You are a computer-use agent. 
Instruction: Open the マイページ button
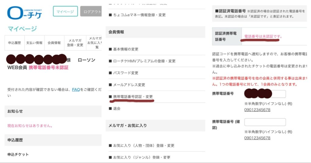(65, 12)
